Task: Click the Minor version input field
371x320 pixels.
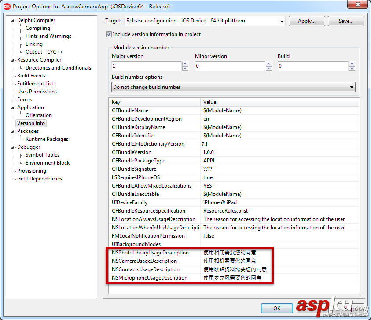Action: click(x=230, y=66)
